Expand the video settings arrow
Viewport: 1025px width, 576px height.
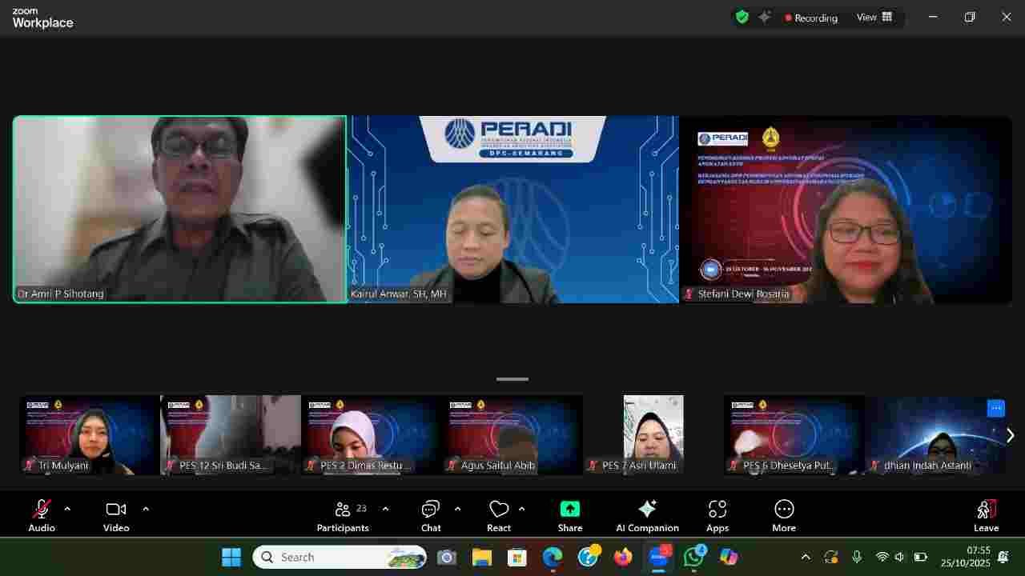click(146, 509)
